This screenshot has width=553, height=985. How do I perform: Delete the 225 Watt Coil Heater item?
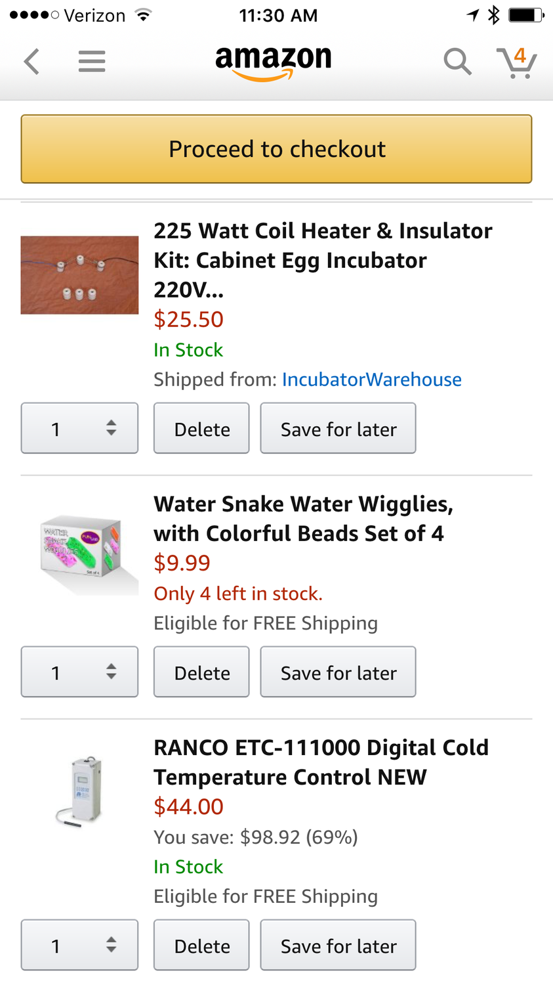(201, 428)
